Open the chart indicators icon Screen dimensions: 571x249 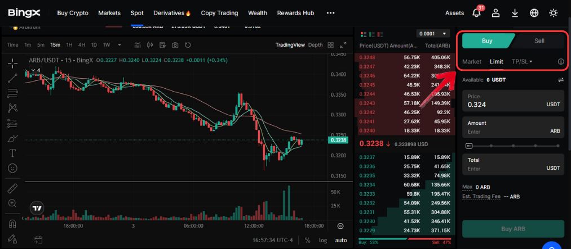coord(138,45)
